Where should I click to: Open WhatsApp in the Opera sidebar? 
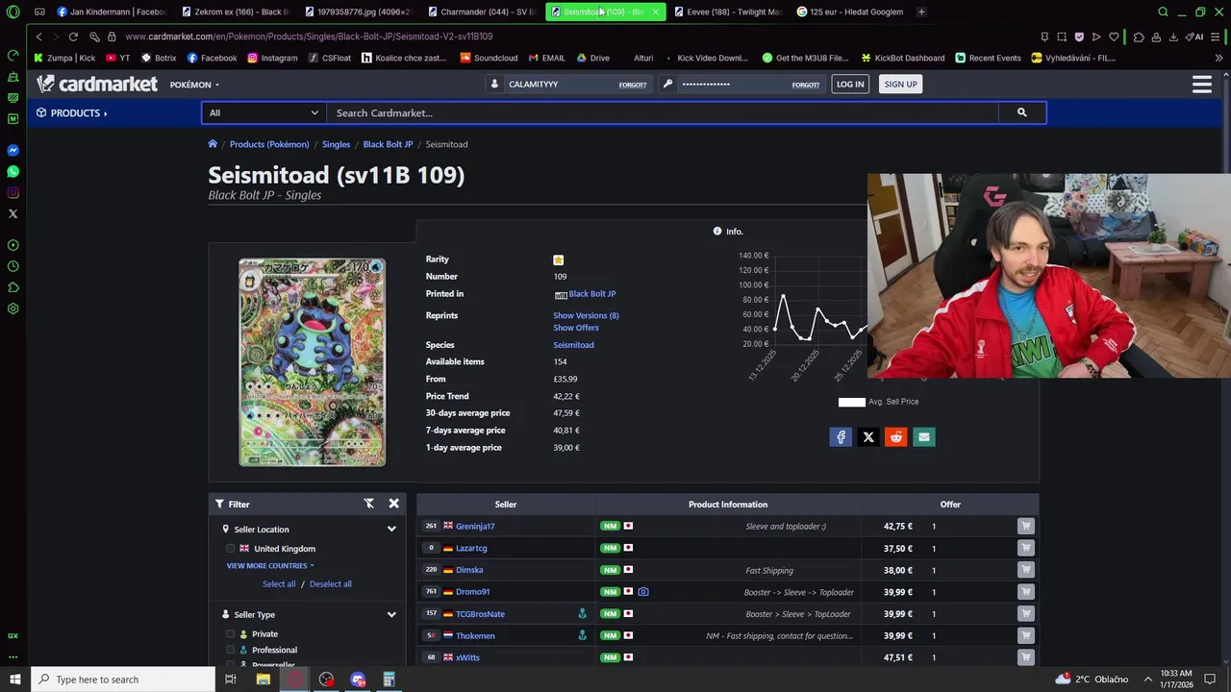click(13, 171)
